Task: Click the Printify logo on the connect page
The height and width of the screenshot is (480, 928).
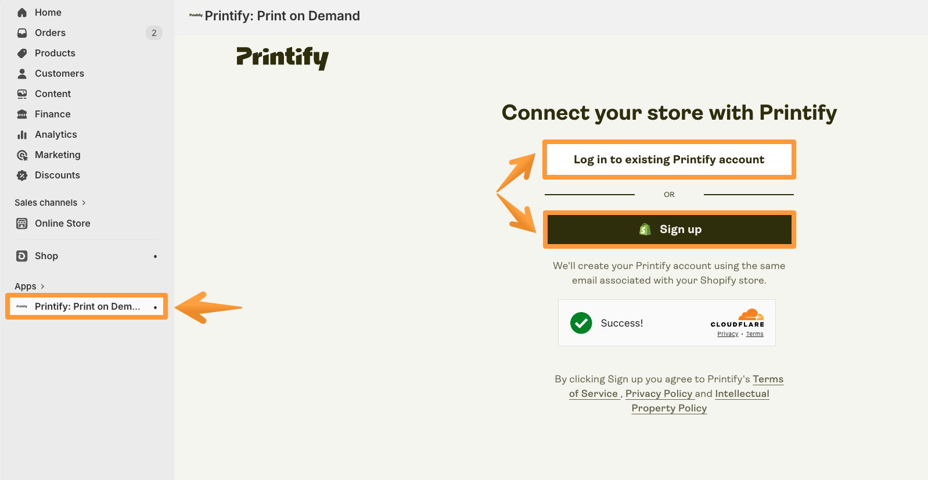Action: click(282, 58)
